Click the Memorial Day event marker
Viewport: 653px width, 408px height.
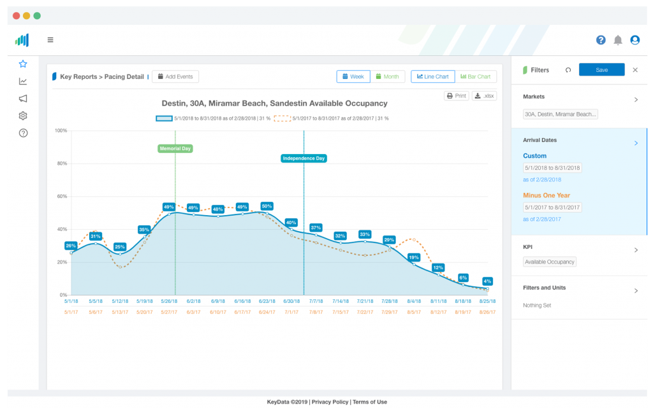(175, 148)
